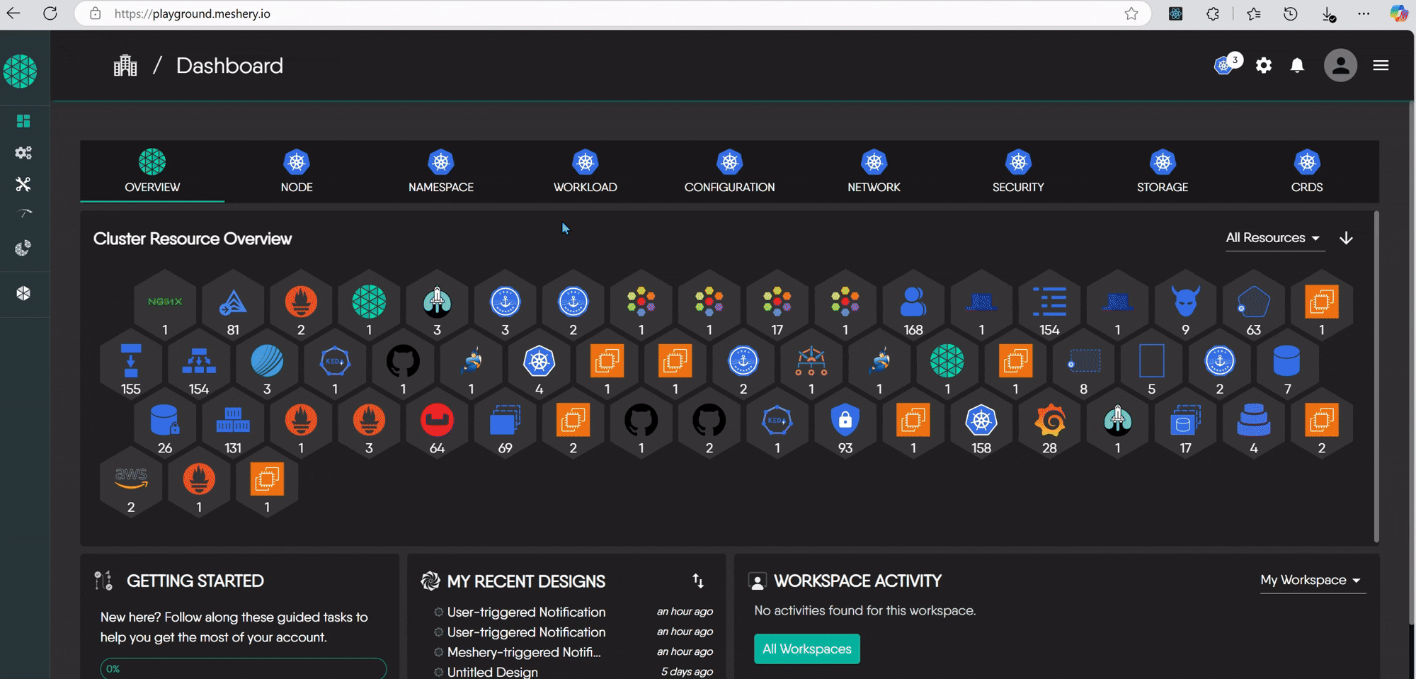The width and height of the screenshot is (1416, 679).
Task: Open the Untitled Design link
Action: pyautogui.click(x=492, y=672)
